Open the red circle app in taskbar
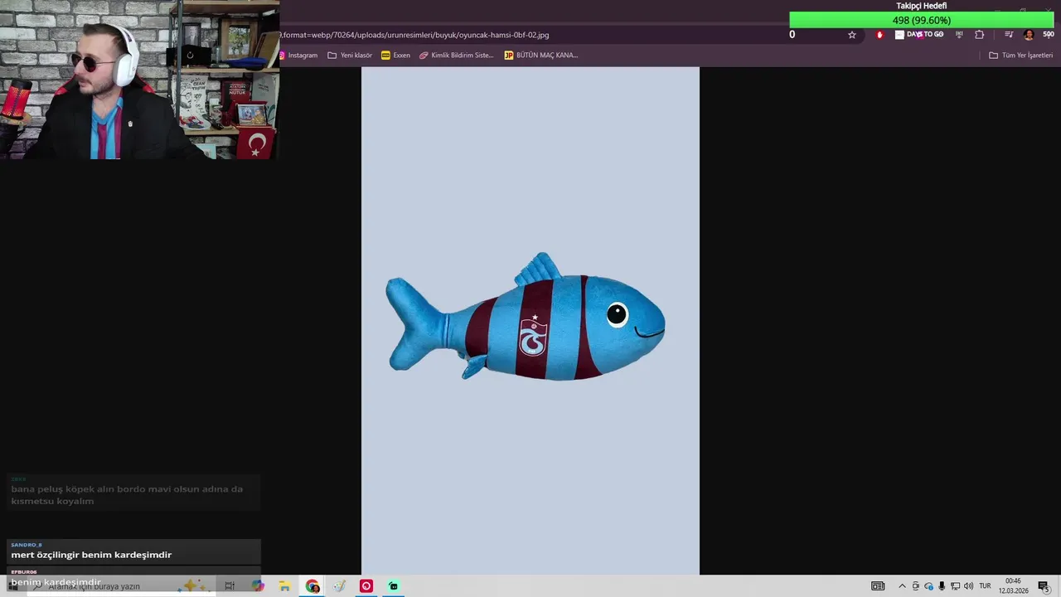This screenshot has height=597, width=1061. 366,586
